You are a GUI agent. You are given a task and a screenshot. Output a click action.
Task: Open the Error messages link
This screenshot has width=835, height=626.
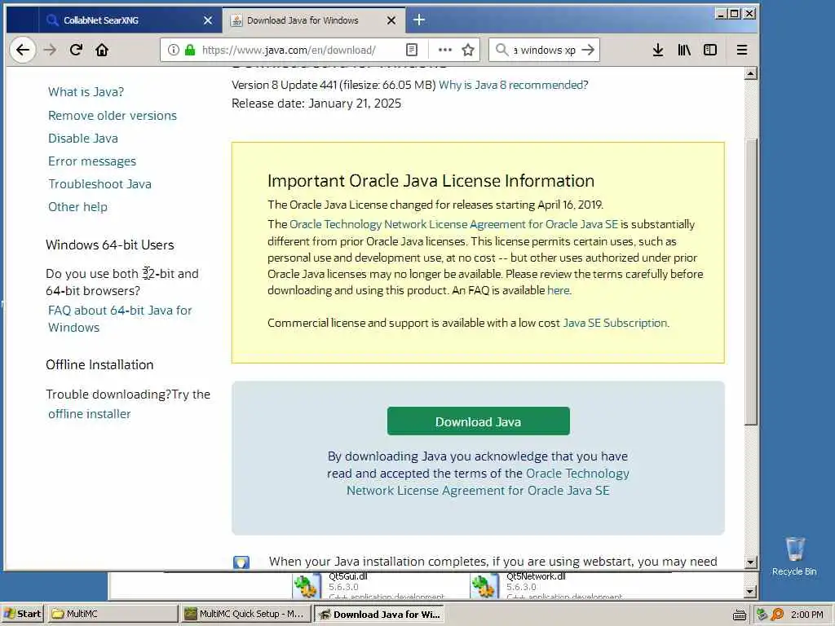[92, 161]
